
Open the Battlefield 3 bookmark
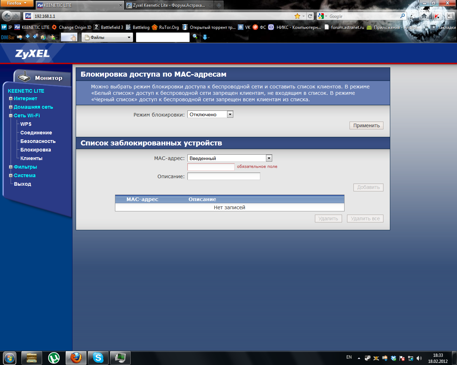point(109,27)
